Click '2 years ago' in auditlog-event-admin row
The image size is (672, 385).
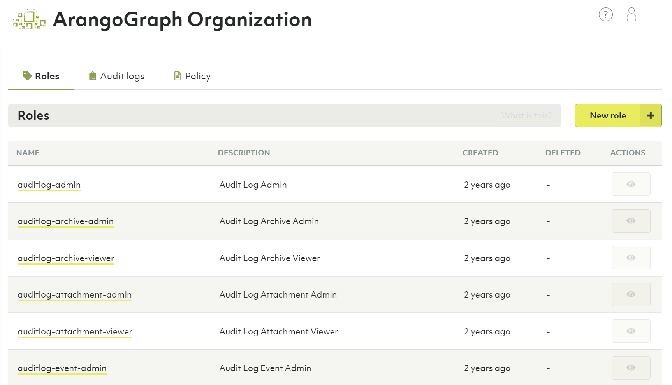click(487, 368)
